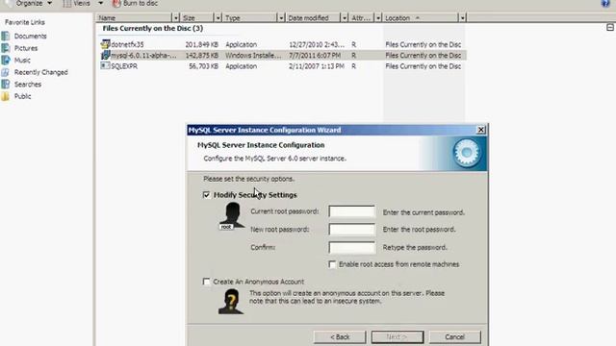
Task: Sort by the Type column header
Action: [x=250, y=18]
